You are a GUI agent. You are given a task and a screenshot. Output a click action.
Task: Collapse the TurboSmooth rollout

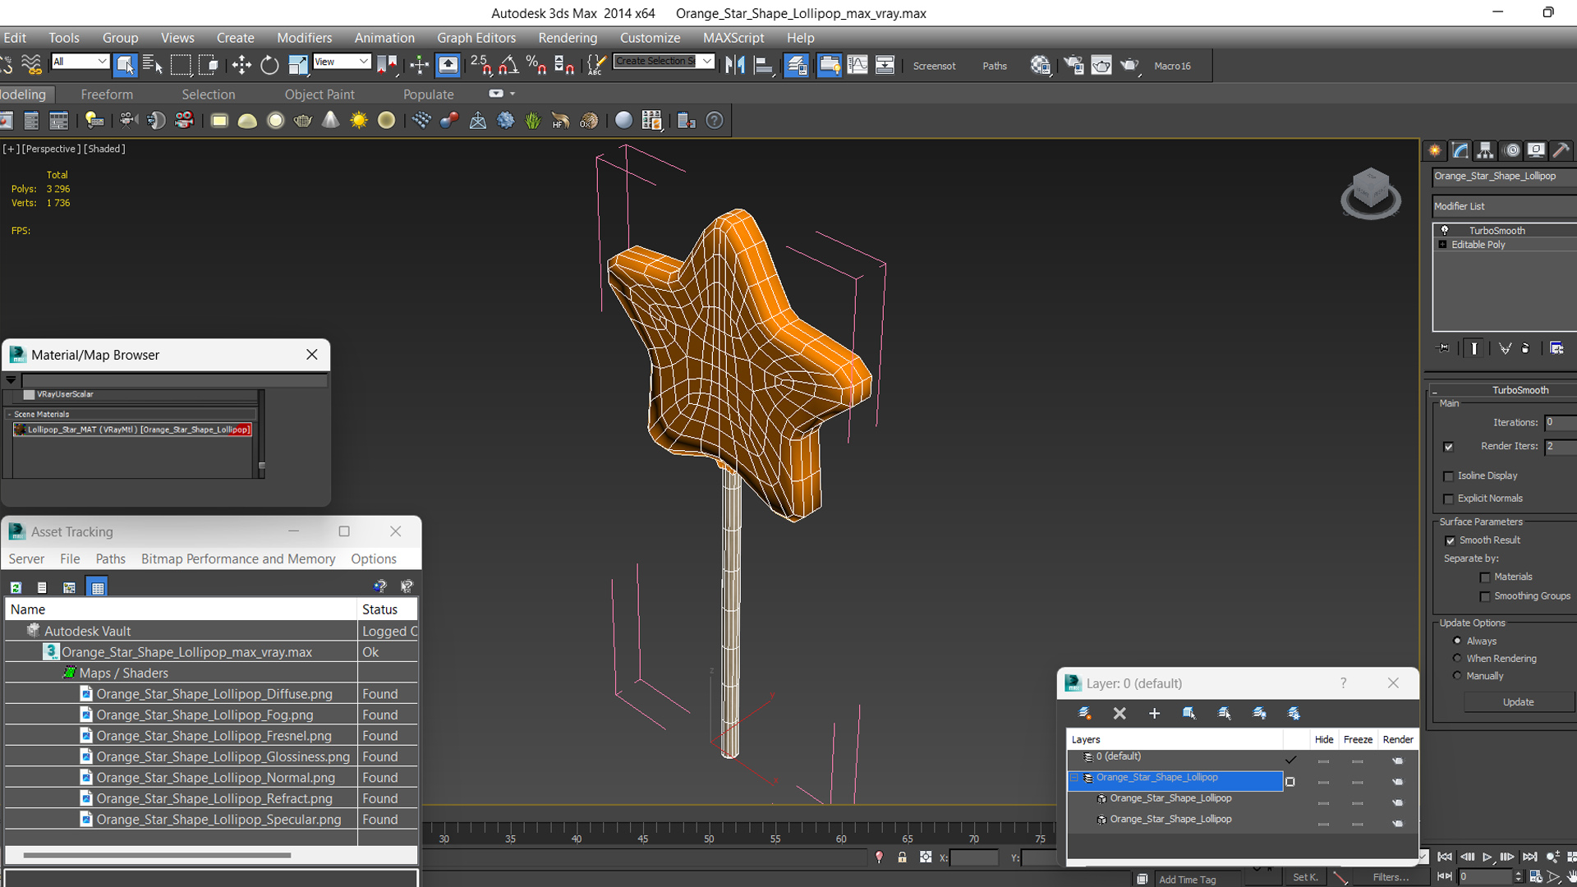click(x=1505, y=390)
